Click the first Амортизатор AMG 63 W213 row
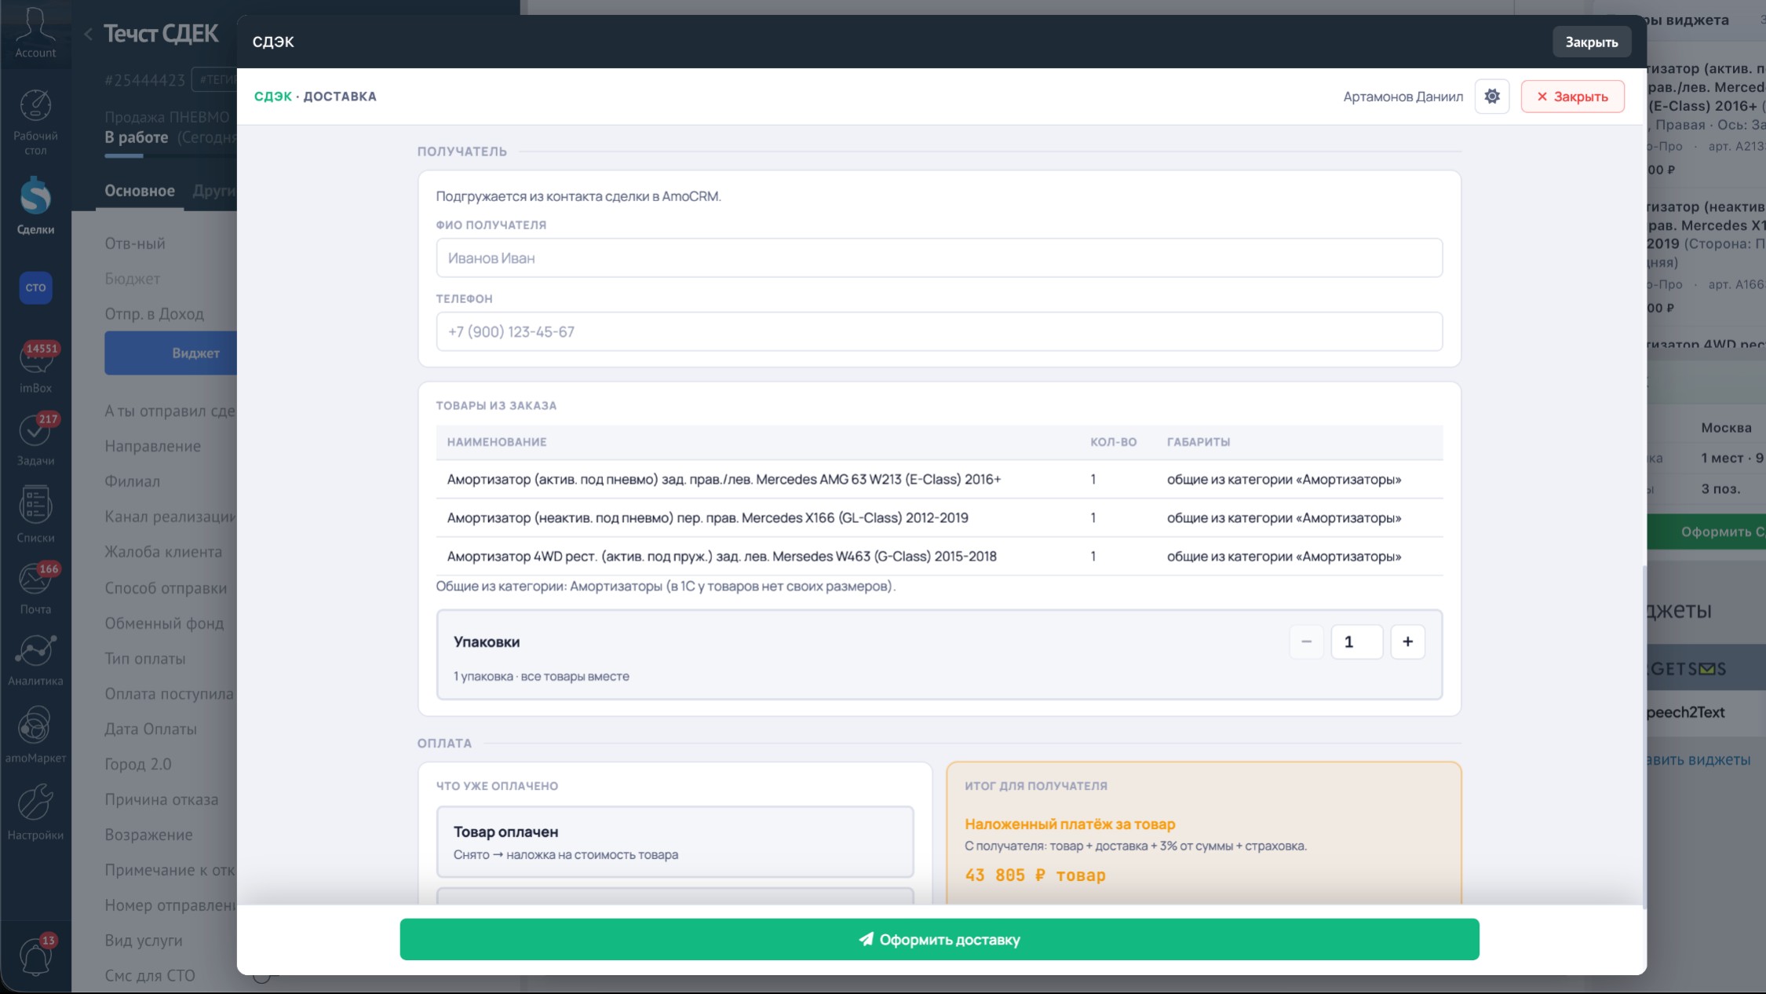 click(x=939, y=479)
